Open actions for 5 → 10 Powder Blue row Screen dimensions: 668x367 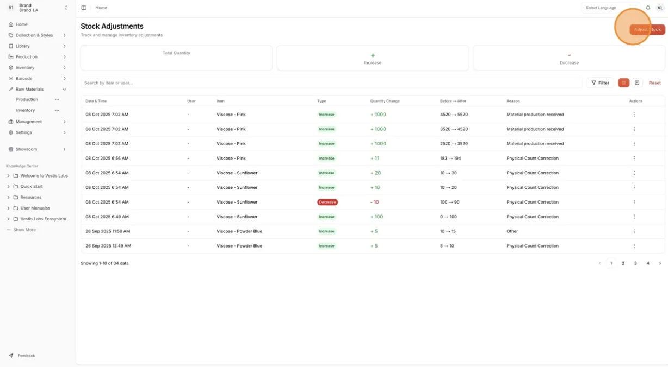(x=634, y=246)
